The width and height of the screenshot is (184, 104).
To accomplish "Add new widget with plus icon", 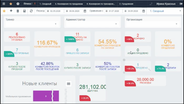I will tap(11, 11).
